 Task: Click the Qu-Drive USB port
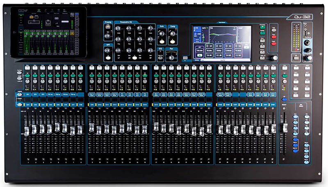(305, 33)
